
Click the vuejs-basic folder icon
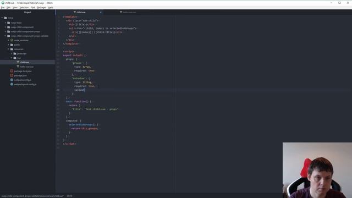click(9, 23)
